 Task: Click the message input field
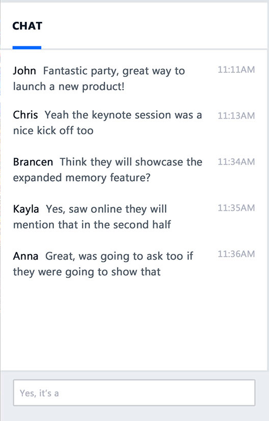[x=134, y=392]
